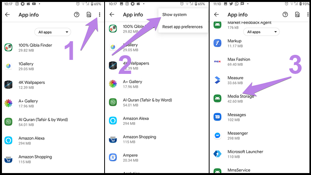Tap 1Gallery app icon in first panel
Screen dimensions: 311x175
tap(8, 66)
